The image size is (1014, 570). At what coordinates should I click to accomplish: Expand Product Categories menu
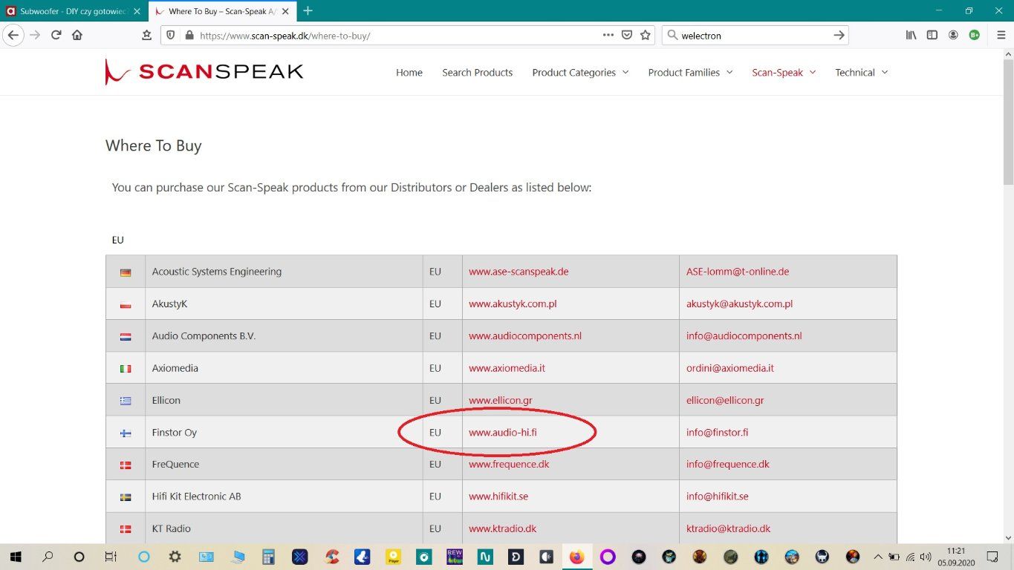point(580,72)
